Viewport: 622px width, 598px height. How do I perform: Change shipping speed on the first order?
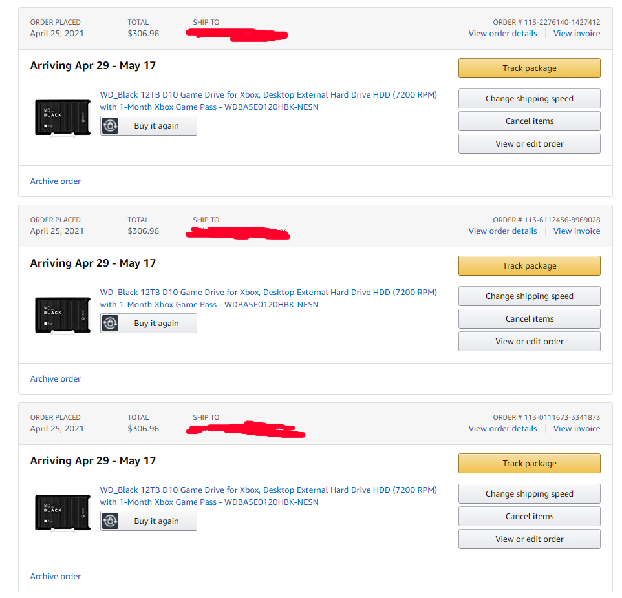(x=529, y=99)
